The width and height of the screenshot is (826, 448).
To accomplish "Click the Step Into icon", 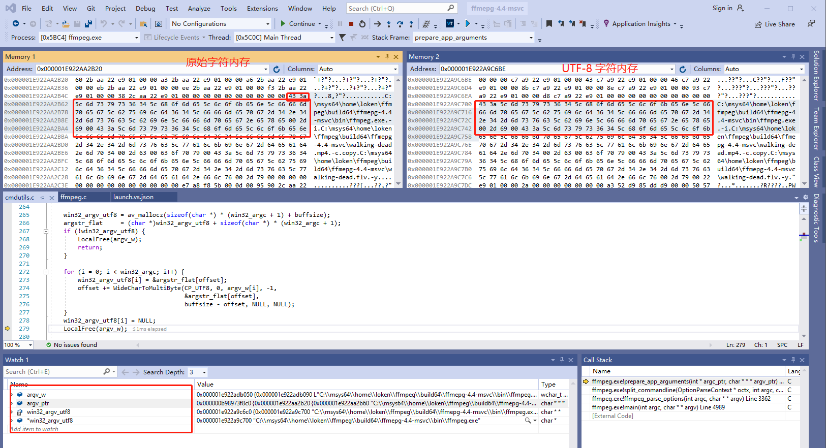I will (x=389, y=24).
